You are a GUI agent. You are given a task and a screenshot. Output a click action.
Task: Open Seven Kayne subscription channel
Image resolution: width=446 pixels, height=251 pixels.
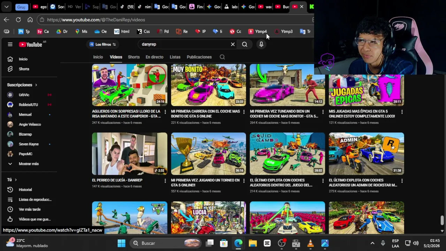29,144
